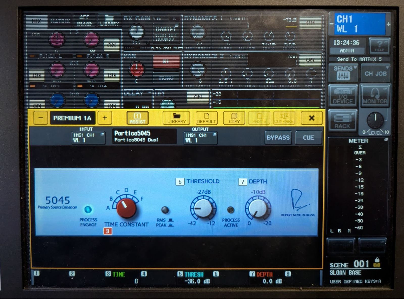Toggle DYNAMICS 1 ON in background
404x299 pixels.
coord(310,23)
